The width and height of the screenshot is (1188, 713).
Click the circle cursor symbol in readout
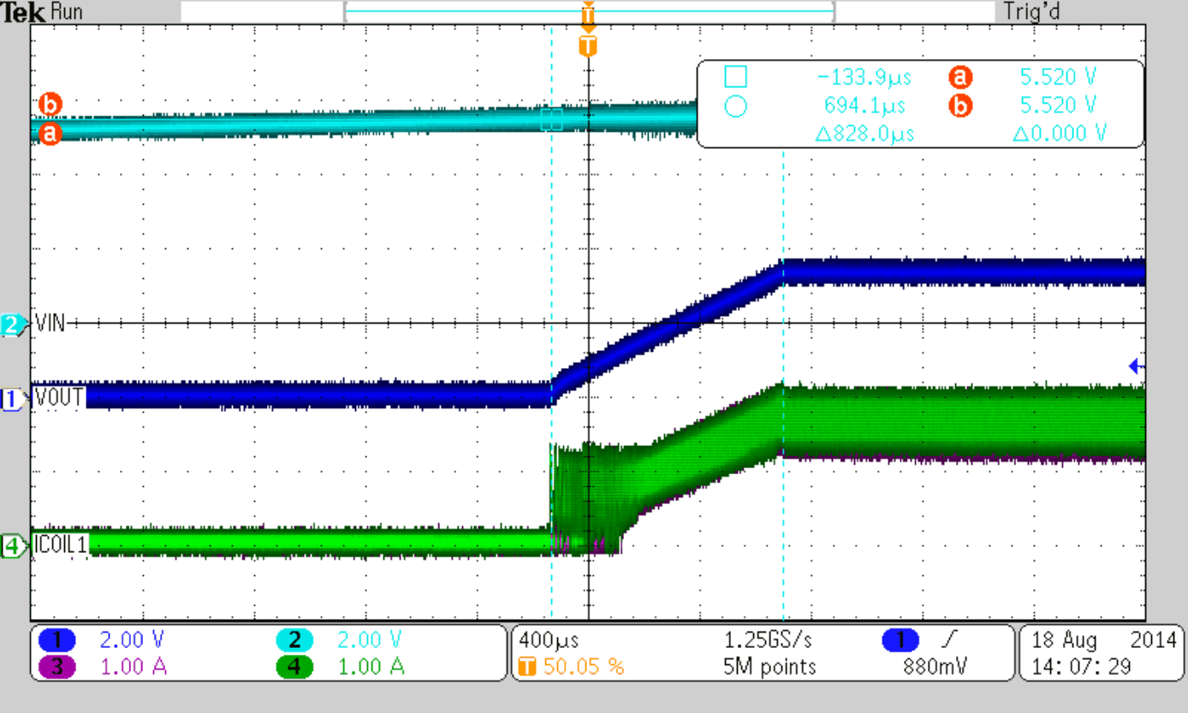click(x=735, y=106)
